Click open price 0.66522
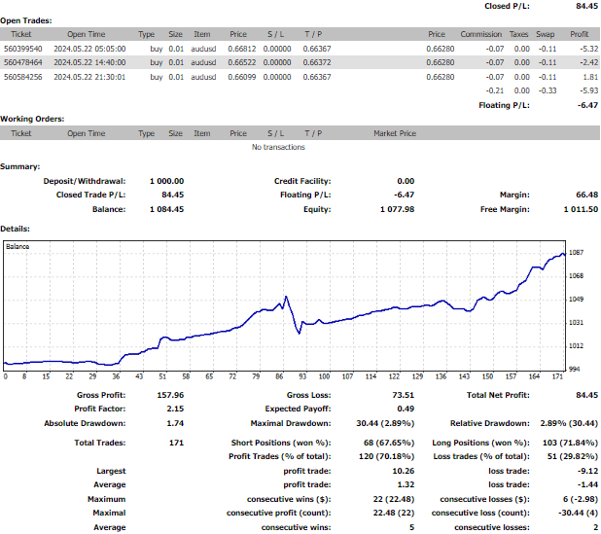Screen dimensions: 601x534 242,62
